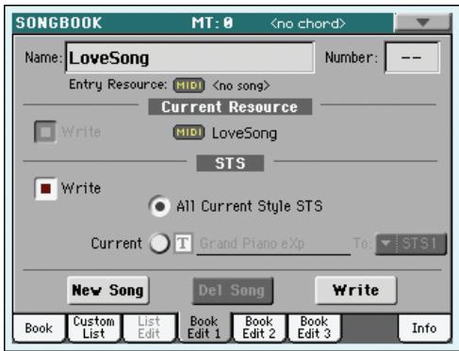Open the page menu dropdown arrow
The height and width of the screenshot is (351, 459).
tap(422, 23)
